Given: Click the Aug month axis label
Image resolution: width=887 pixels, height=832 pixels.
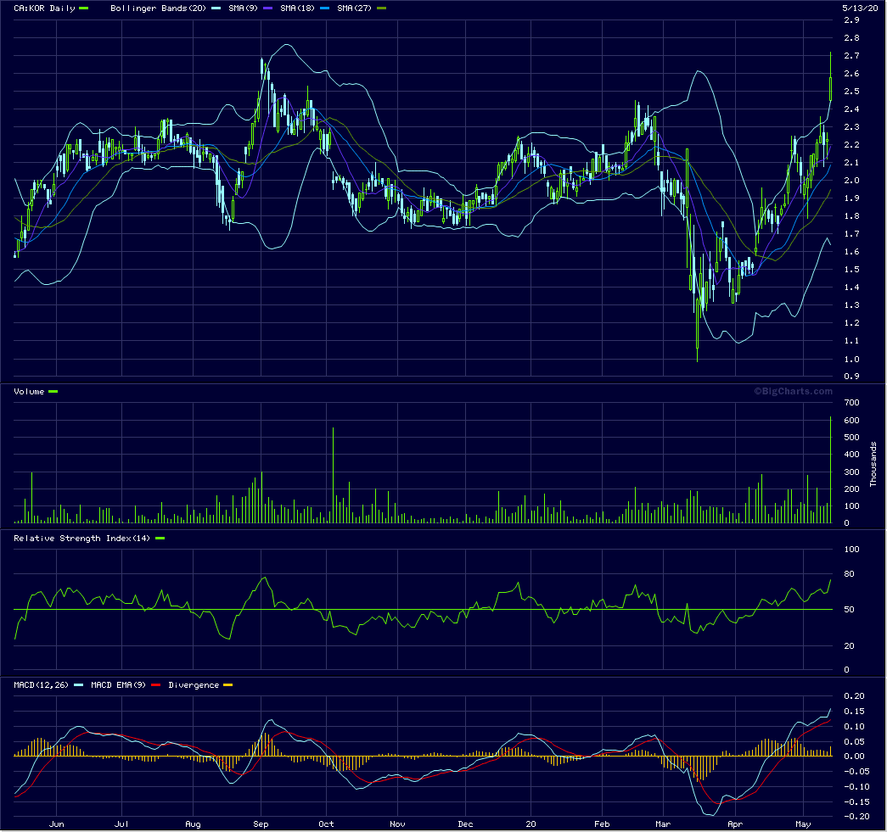Looking at the screenshot, I should (193, 824).
